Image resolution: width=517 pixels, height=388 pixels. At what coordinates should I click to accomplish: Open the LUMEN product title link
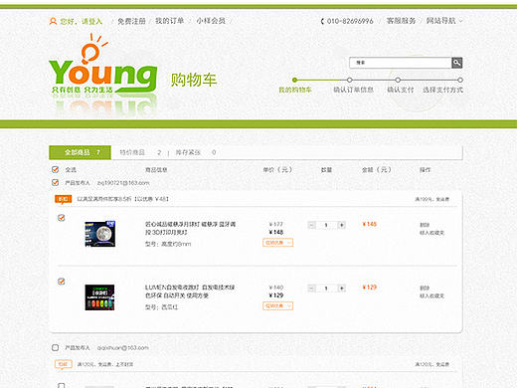(190, 291)
